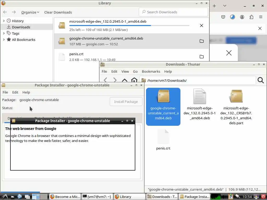The image size is (267, 200).
Task: Go back in Thunar
Action: click(x=105, y=80)
